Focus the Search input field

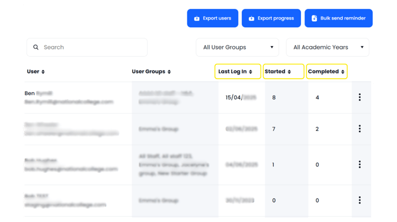[x=87, y=47]
